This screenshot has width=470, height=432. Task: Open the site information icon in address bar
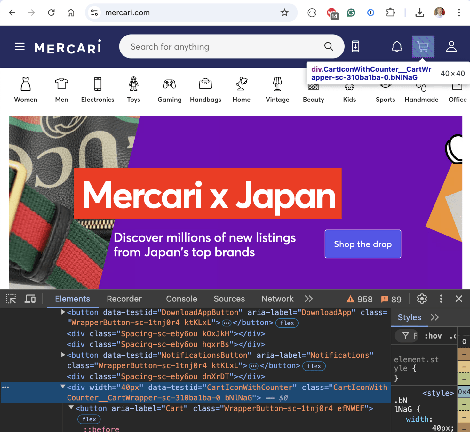point(94,13)
